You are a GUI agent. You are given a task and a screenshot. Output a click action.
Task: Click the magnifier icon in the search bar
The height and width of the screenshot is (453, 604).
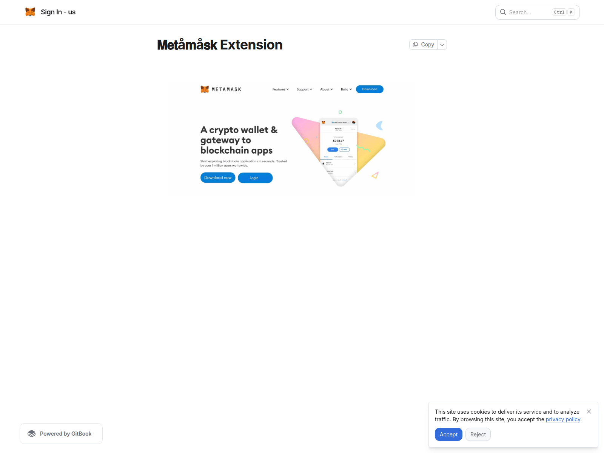(x=503, y=12)
